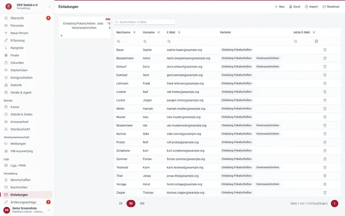345x216 pixels.
Task: Set page size to 25
Action: tap(121, 204)
